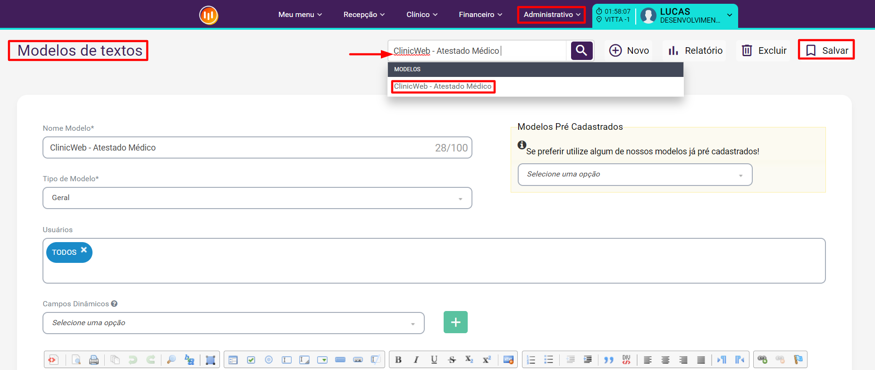Insert a Text Field form element
Viewport: 875px width, 370px height.
(x=286, y=360)
